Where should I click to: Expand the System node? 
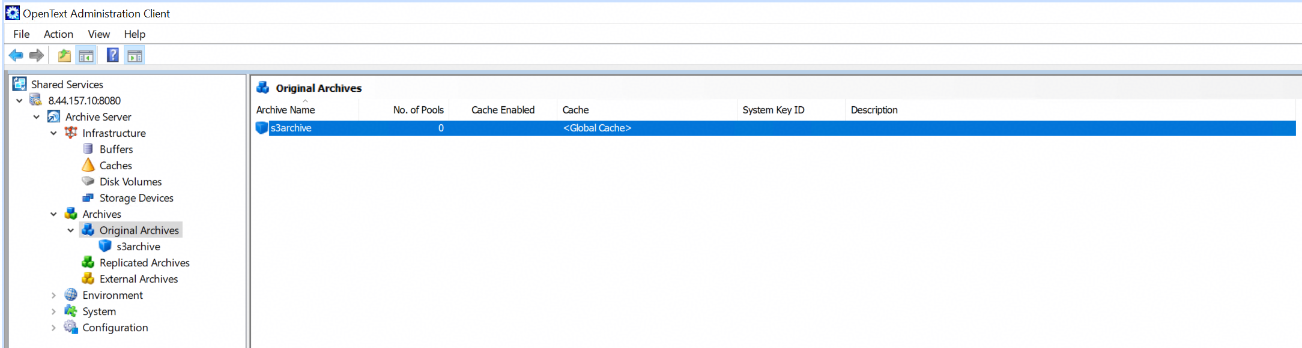point(53,311)
